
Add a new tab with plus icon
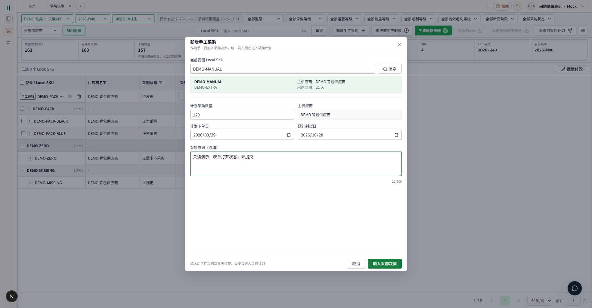pyautogui.click(x=80, y=6)
